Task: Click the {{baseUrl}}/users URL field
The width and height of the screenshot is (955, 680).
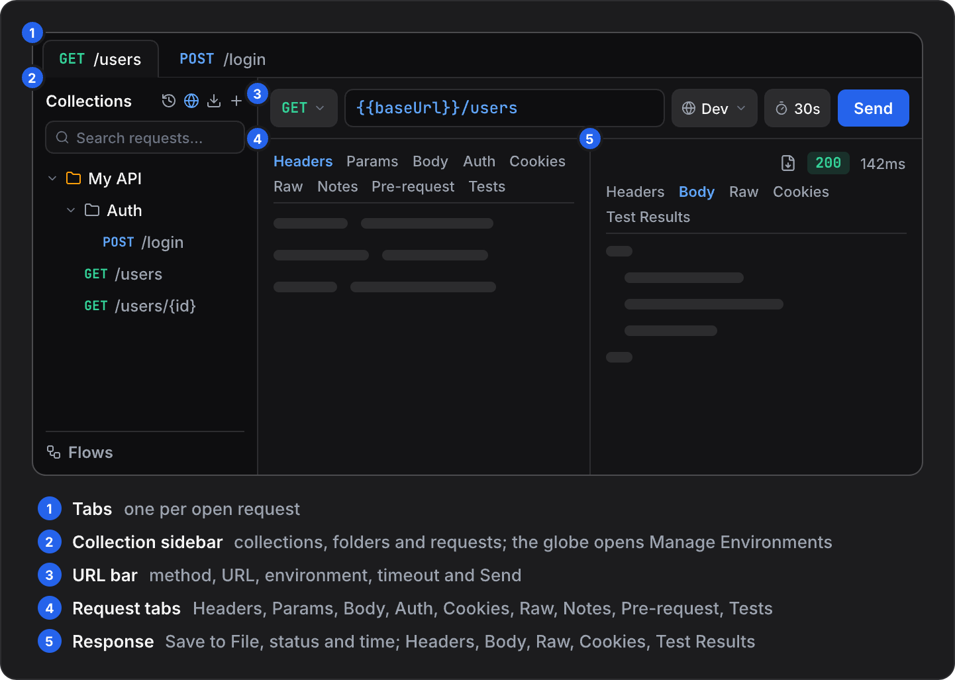Action: [x=505, y=108]
